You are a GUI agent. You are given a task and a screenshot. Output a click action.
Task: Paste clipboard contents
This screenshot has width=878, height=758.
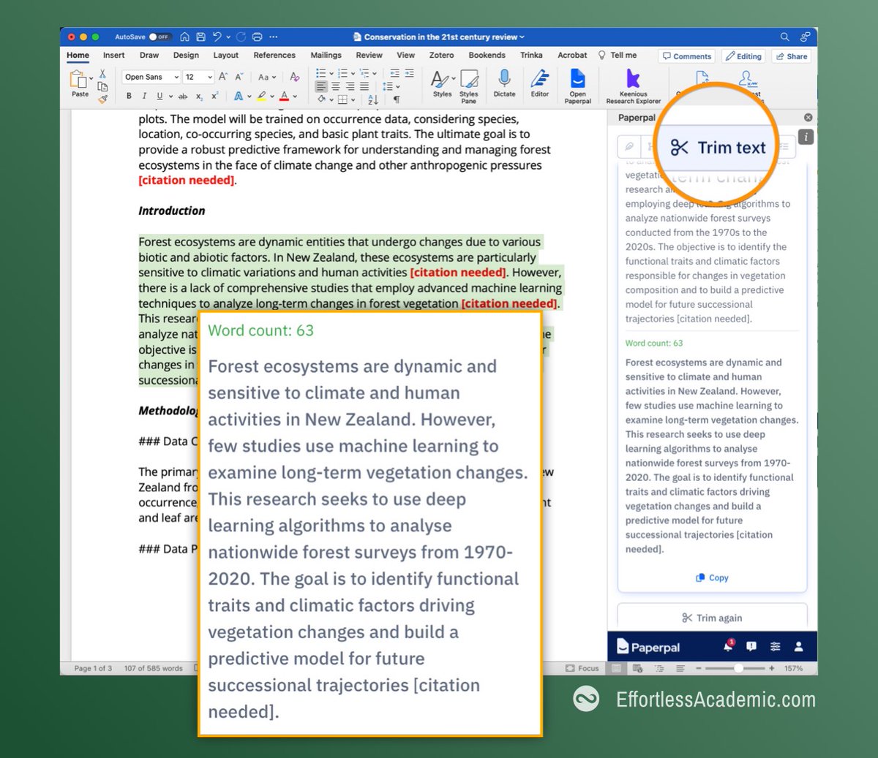pos(80,83)
